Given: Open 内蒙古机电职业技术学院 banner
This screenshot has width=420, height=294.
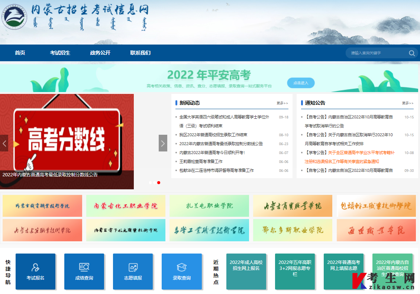Looking at the screenshot, I should 42,206.
